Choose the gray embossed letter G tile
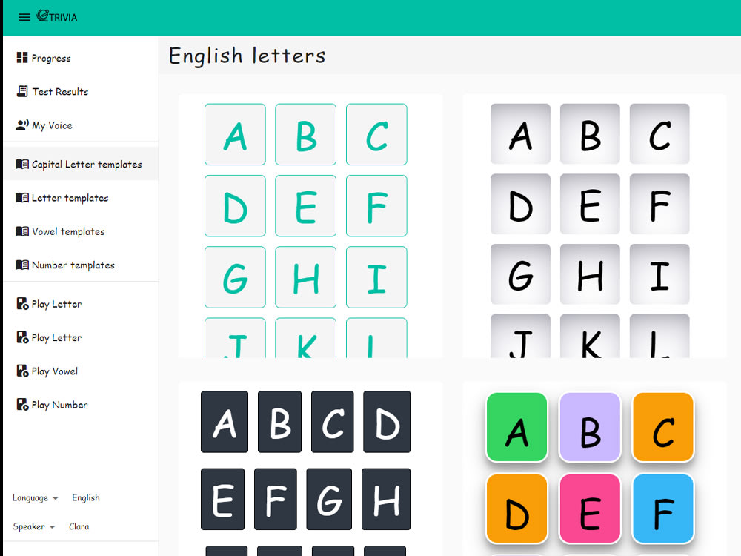 point(520,274)
